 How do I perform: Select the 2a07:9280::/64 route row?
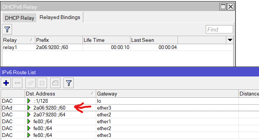[x=130, y=115]
